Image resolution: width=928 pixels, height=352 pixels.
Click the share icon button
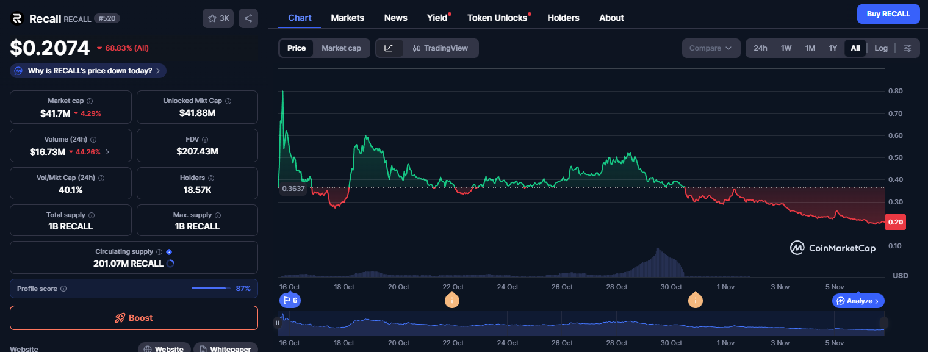click(248, 18)
